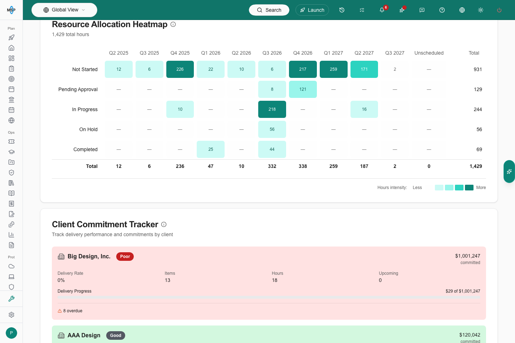Screen dimensions: 515x343
Task: Open the notifications bell with 6 alerts
Action: [x=382, y=10]
